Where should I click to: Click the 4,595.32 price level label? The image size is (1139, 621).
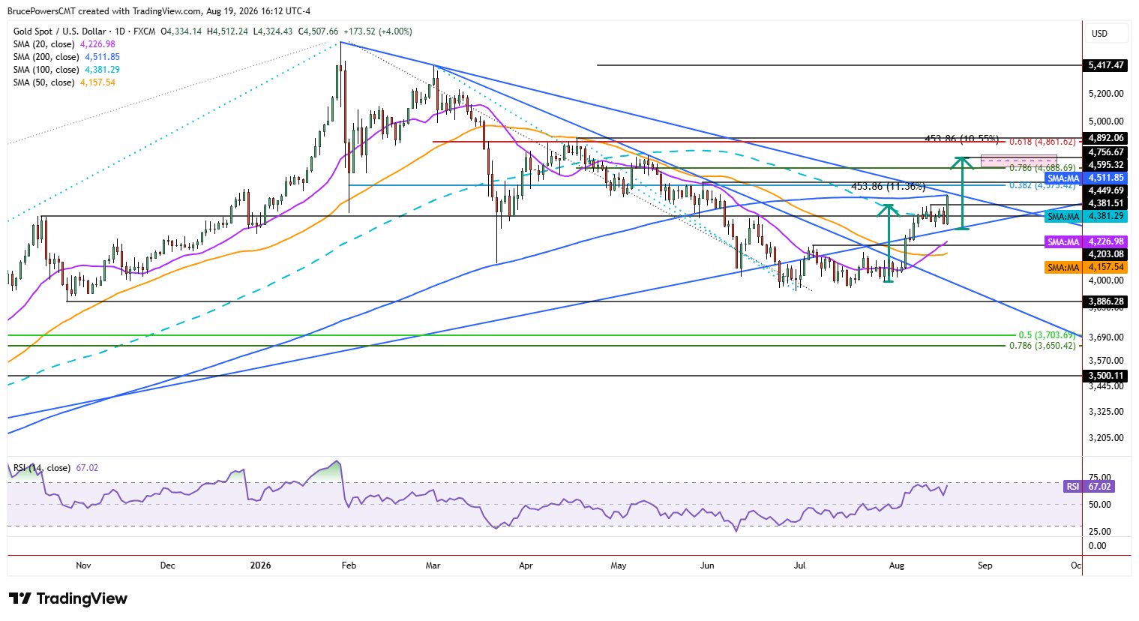[x=1106, y=165]
